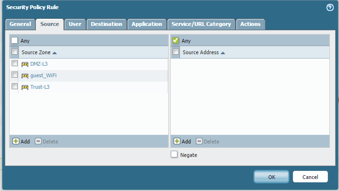Click minus Delete icon under Source Address
Viewport: 339px width, 191px height.
pyautogui.click(x=199, y=141)
